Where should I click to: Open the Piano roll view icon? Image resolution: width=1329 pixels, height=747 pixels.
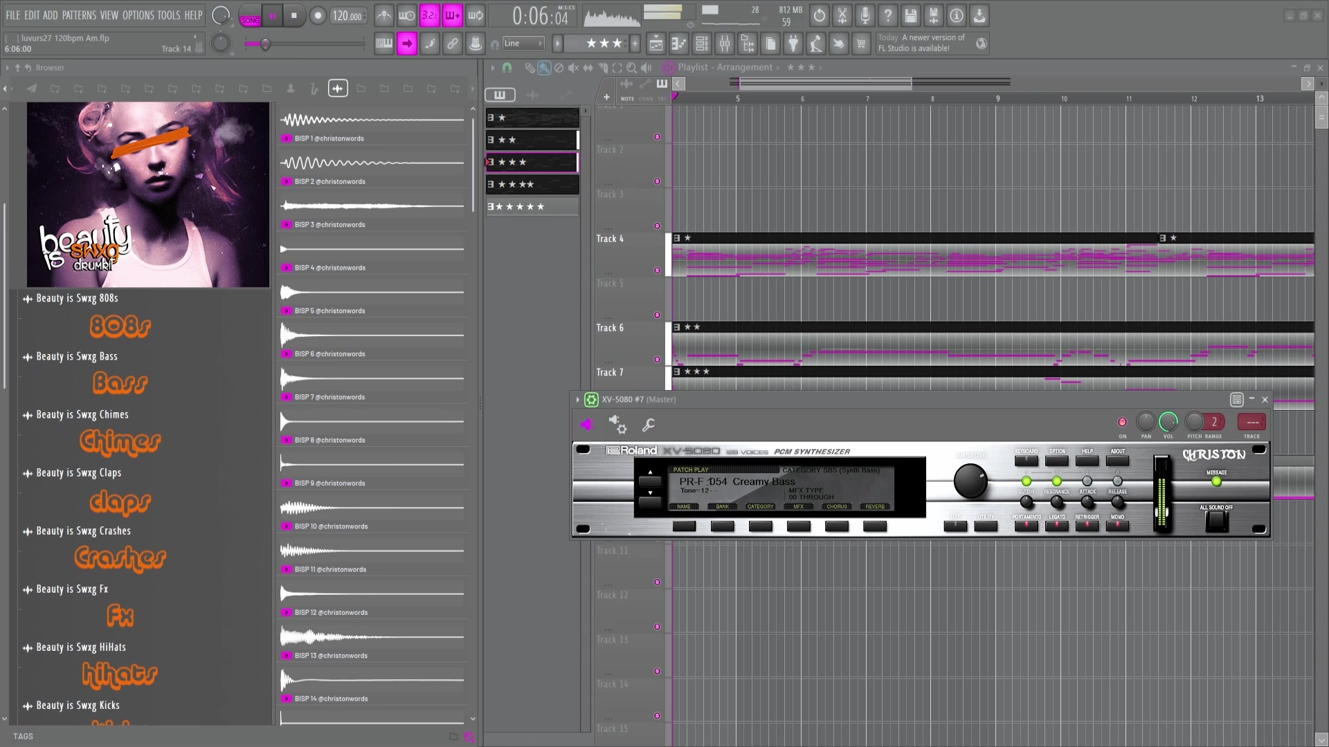678,44
